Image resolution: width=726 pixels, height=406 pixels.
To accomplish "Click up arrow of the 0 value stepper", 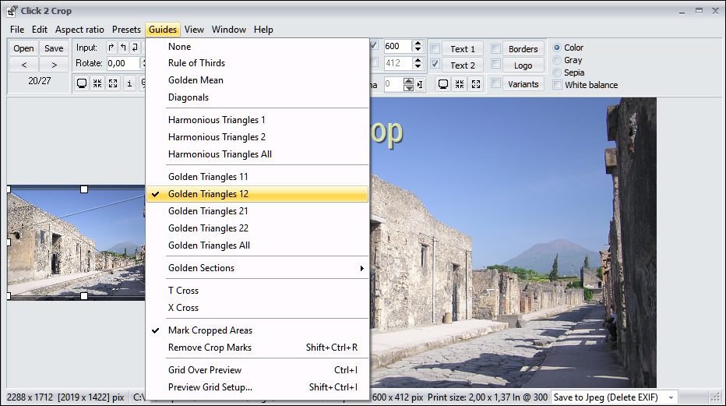I will 408,81.
